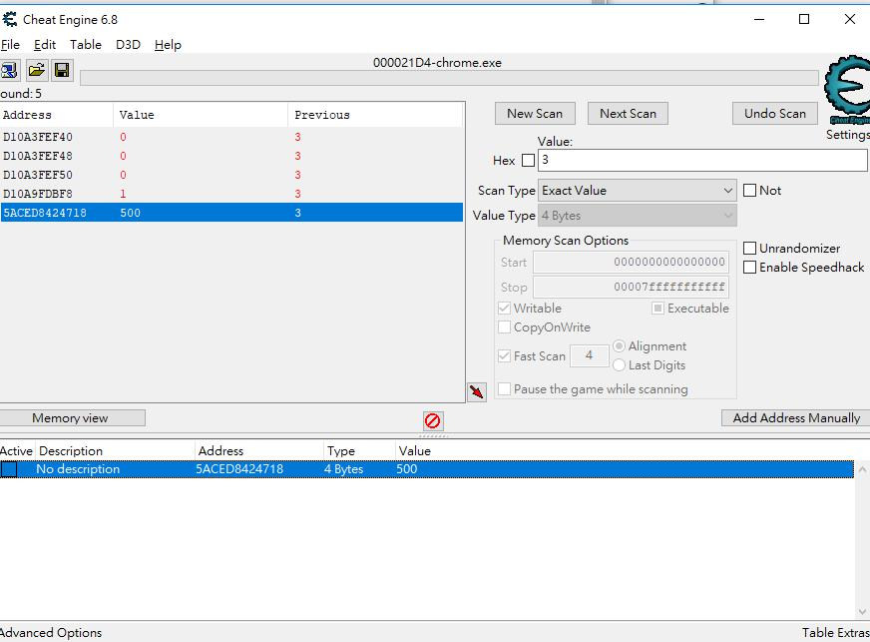Select result row 5ACED8424718
Viewport: 870px width, 642px height.
click(231, 213)
